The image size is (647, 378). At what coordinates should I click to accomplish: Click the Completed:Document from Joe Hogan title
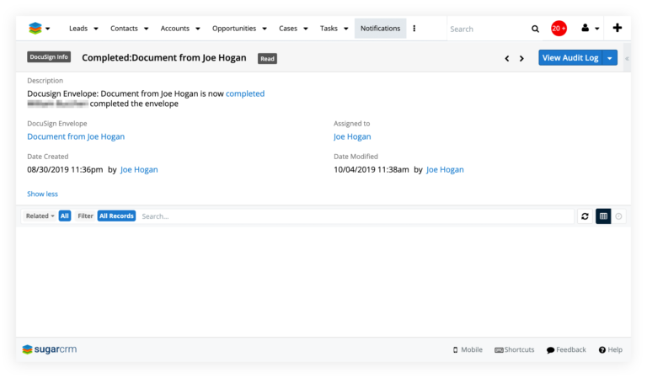(x=163, y=58)
